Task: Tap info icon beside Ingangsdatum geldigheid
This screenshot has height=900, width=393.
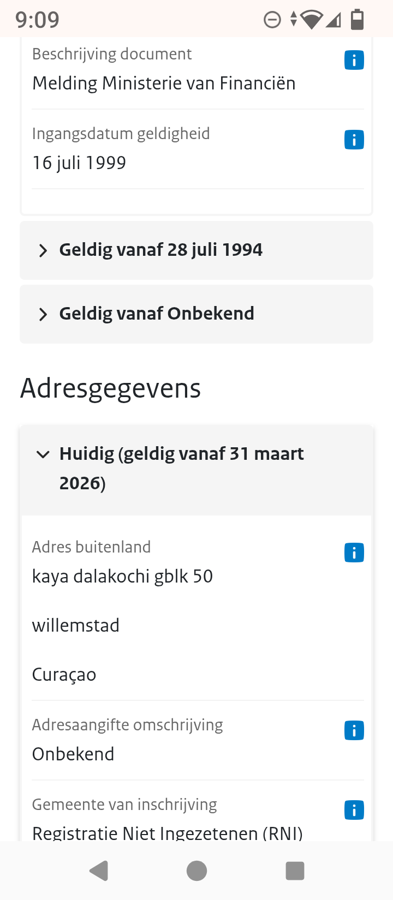Action: pos(354,140)
